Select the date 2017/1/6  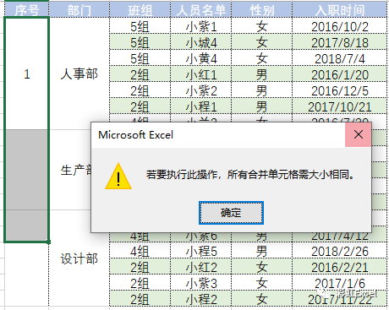pyautogui.click(x=340, y=283)
